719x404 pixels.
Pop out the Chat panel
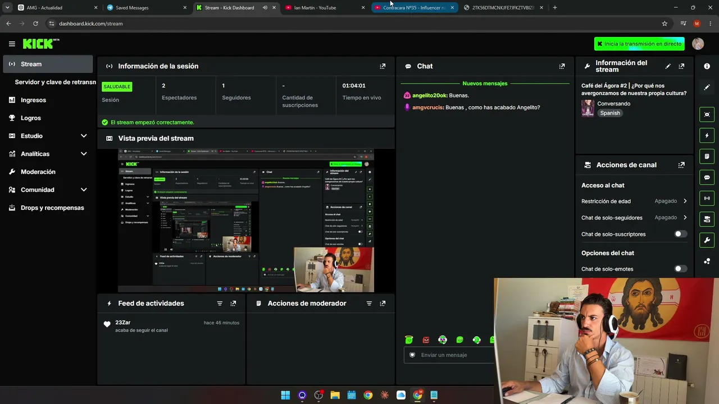click(x=562, y=66)
